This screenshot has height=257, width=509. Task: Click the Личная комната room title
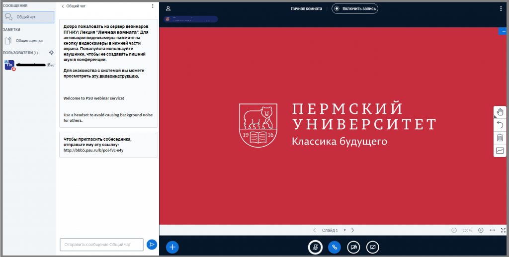click(306, 9)
